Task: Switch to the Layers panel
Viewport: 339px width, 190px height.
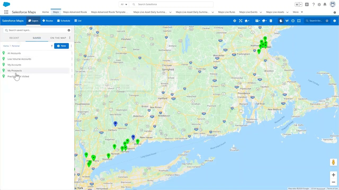Action: (x=33, y=21)
